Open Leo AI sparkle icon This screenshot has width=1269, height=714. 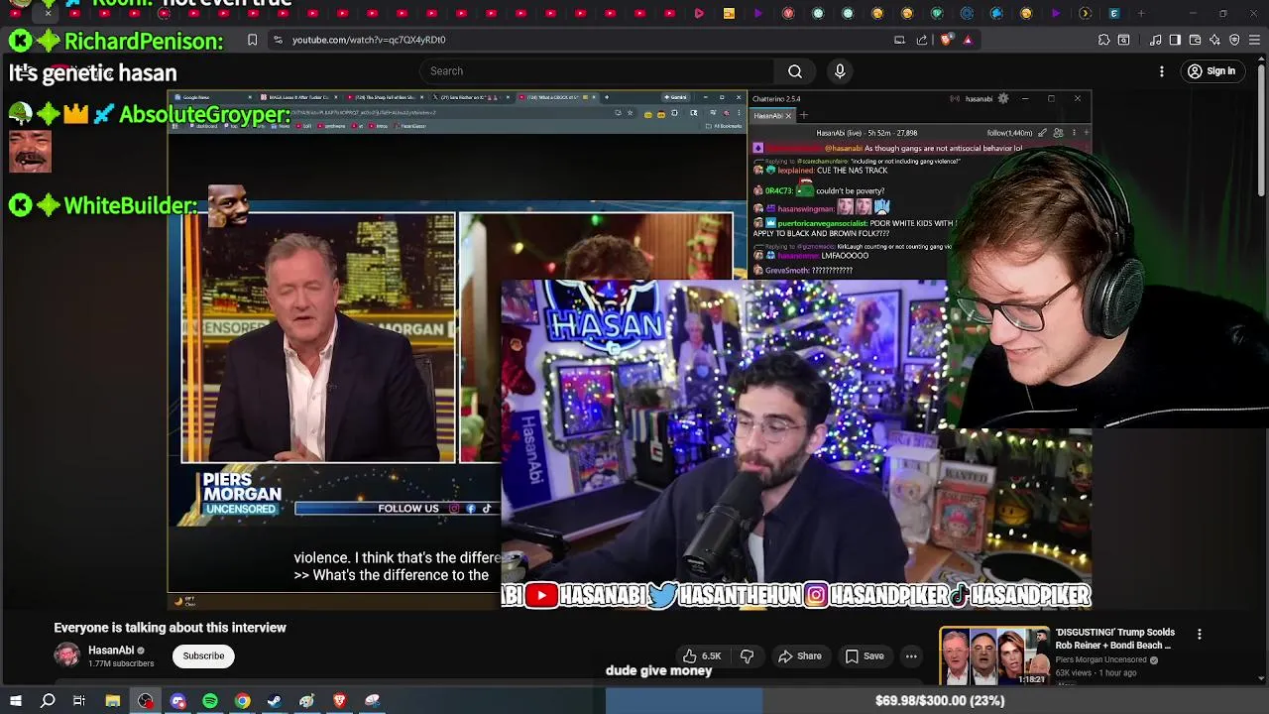pyautogui.click(x=1214, y=40)
